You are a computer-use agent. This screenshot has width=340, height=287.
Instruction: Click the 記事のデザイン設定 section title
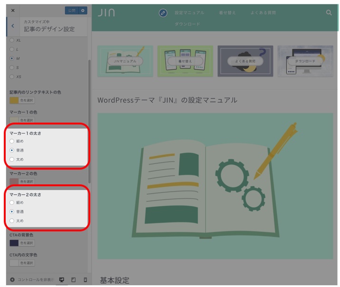[x=49, y=29]
